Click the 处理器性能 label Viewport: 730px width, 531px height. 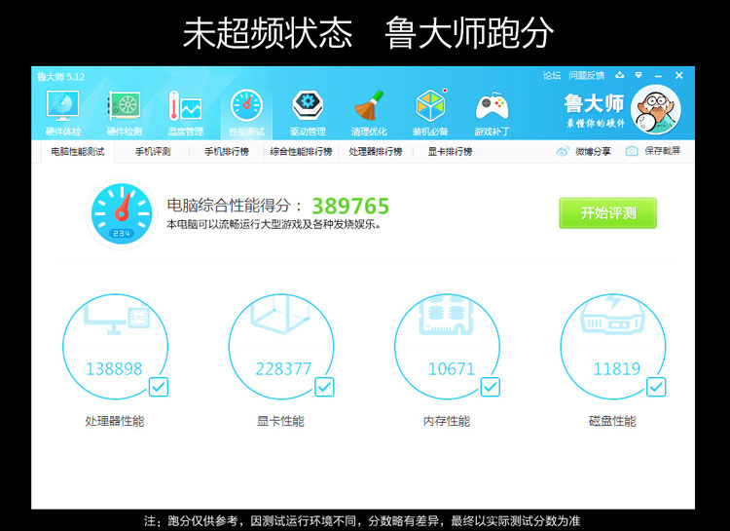click(115, 421)
